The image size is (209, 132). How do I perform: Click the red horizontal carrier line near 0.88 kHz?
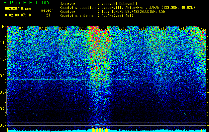[107, 79]
